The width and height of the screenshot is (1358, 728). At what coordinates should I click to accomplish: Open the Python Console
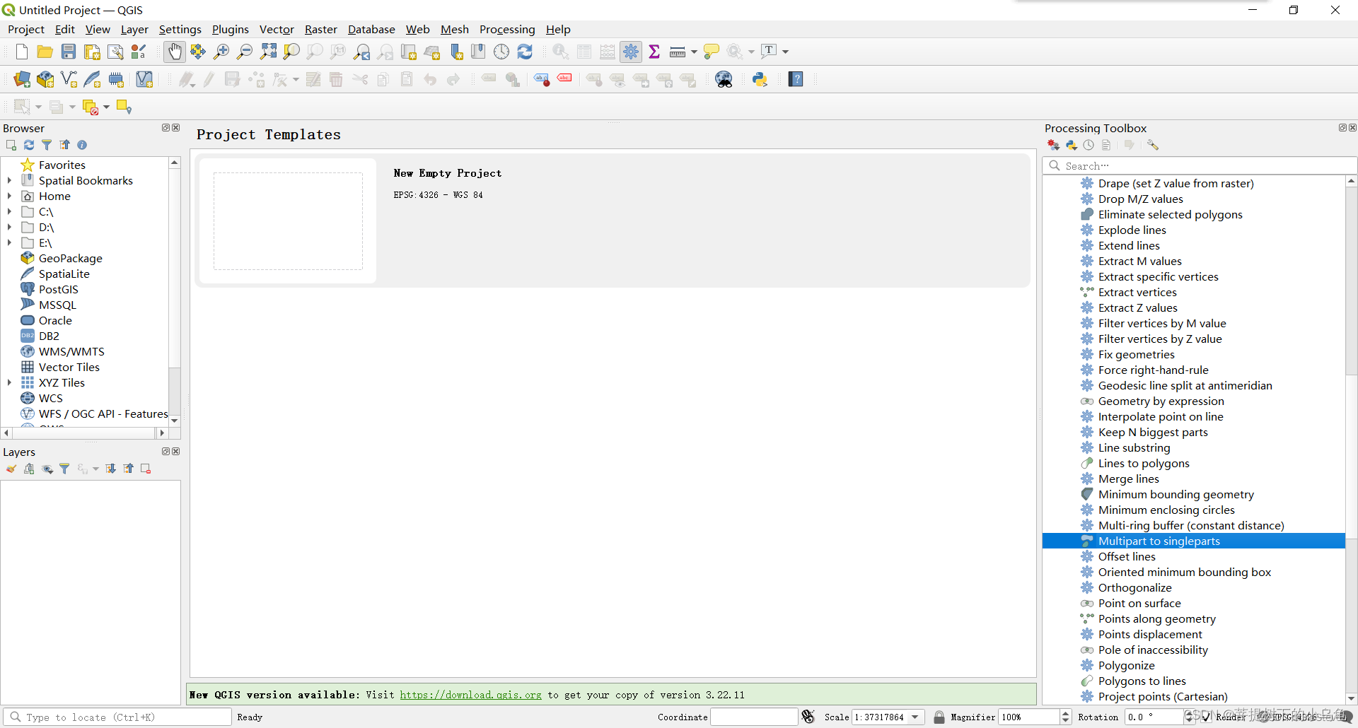coord(760,79)
